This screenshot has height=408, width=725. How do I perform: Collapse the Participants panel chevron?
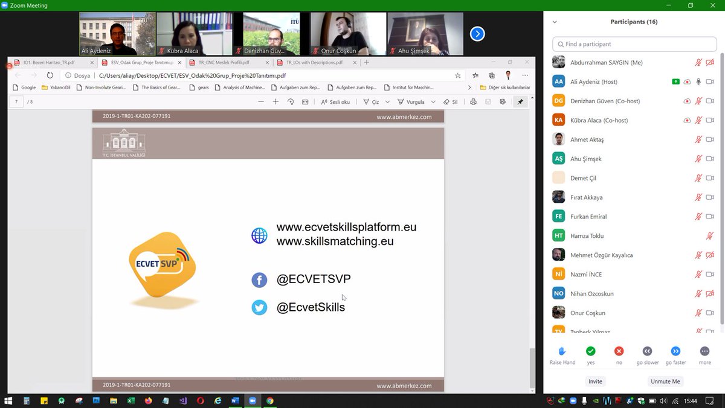(555, 22)
